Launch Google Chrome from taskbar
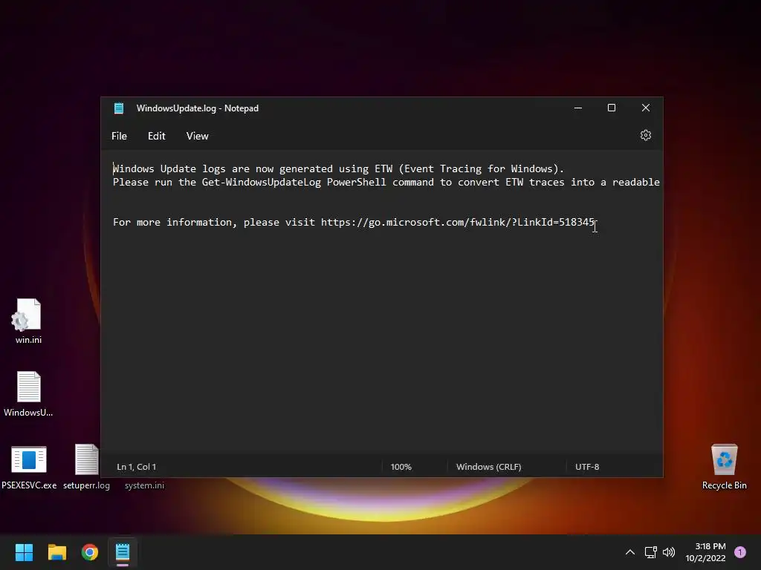Image resolution: width=761 pixels, height=570 pixels. tap(90, 552)
